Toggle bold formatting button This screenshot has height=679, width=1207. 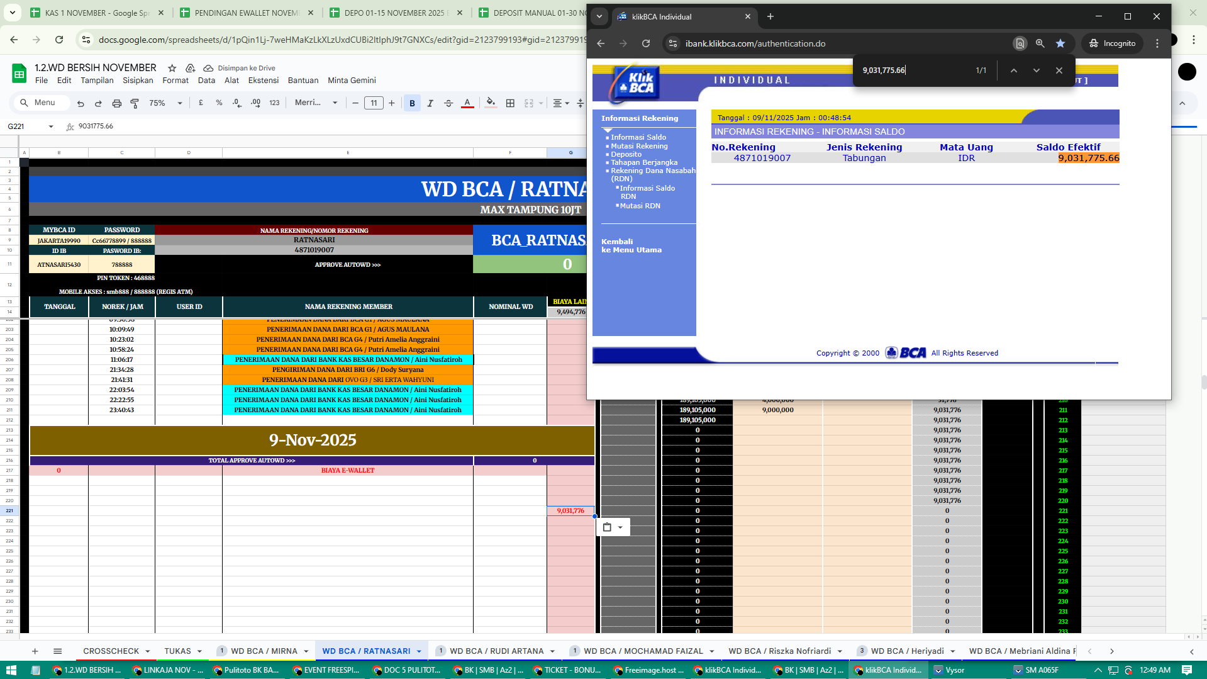(412, 103)
